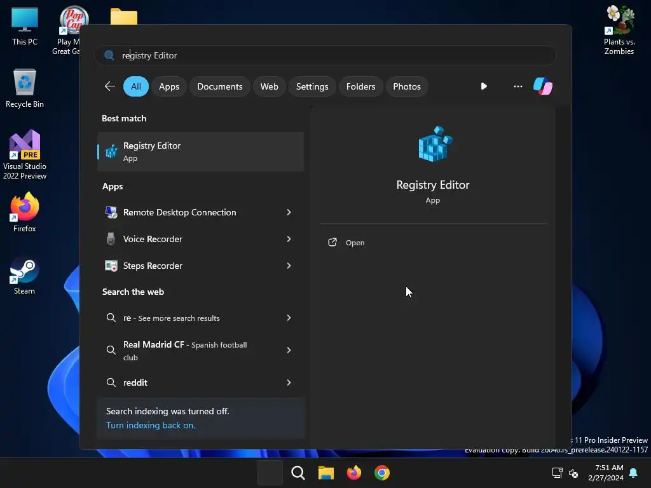Click the Turn indexing back on link
The height and width of the screenshot is (488, 651).
(x=150, y=425)
